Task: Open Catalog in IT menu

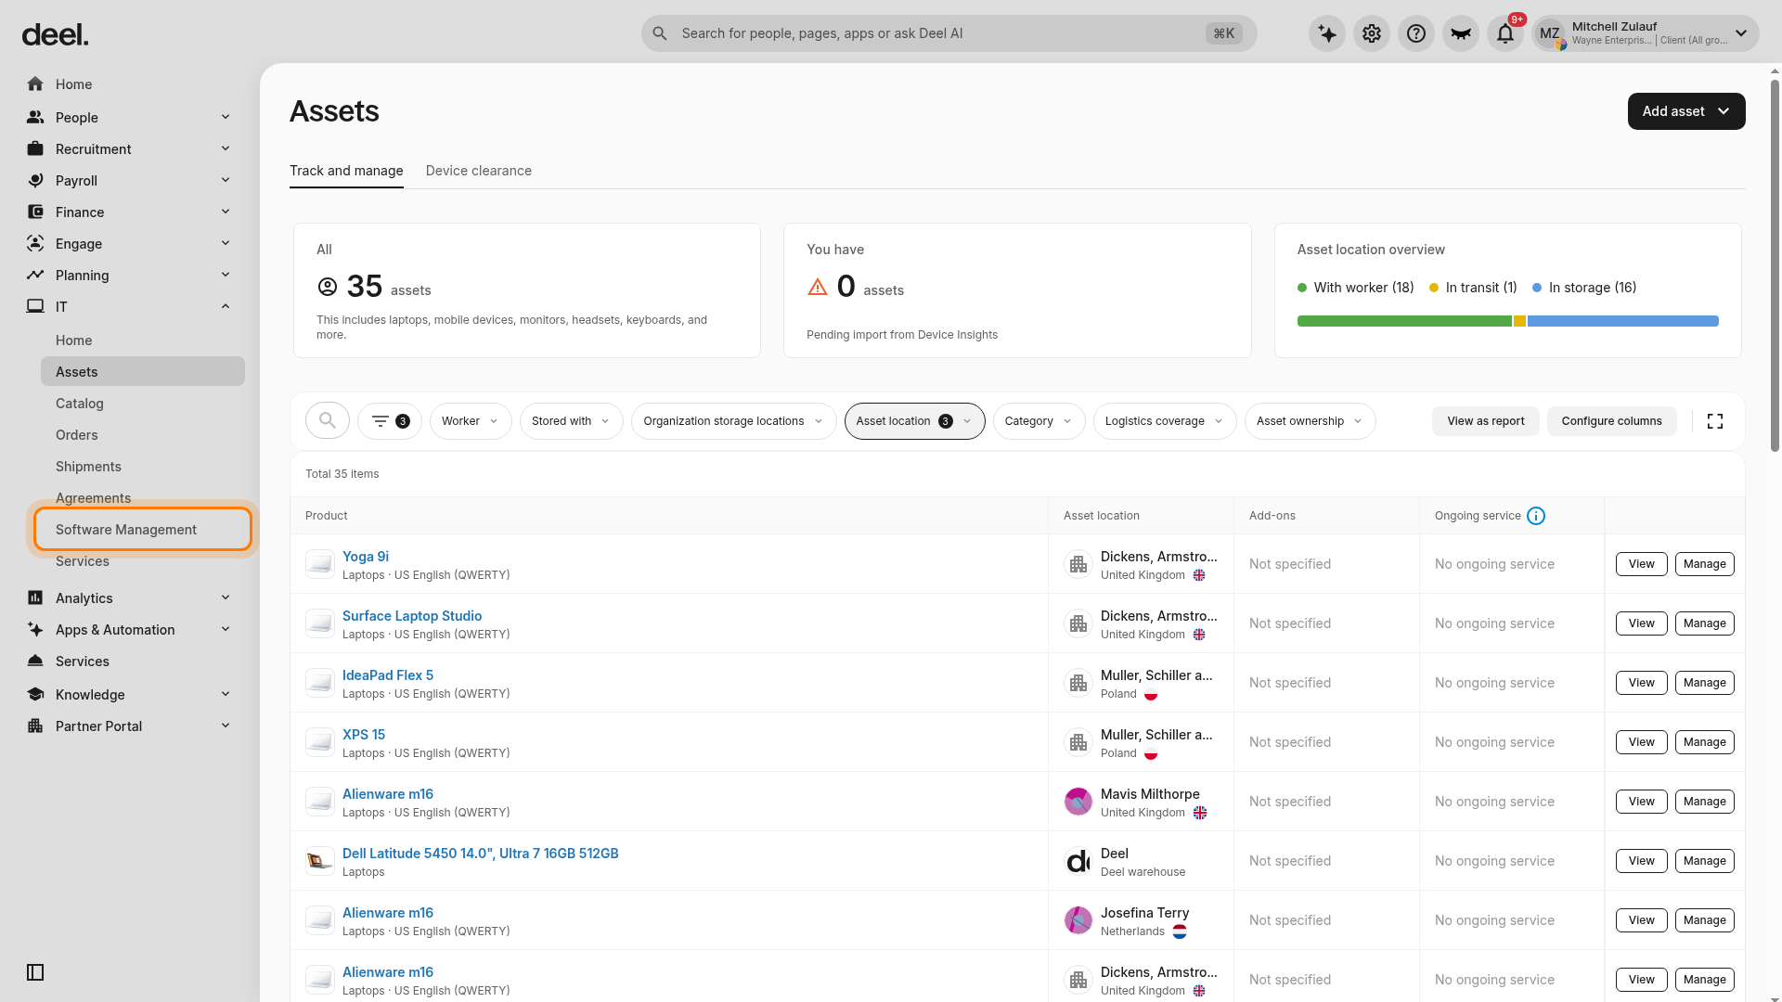Action: 143,404
